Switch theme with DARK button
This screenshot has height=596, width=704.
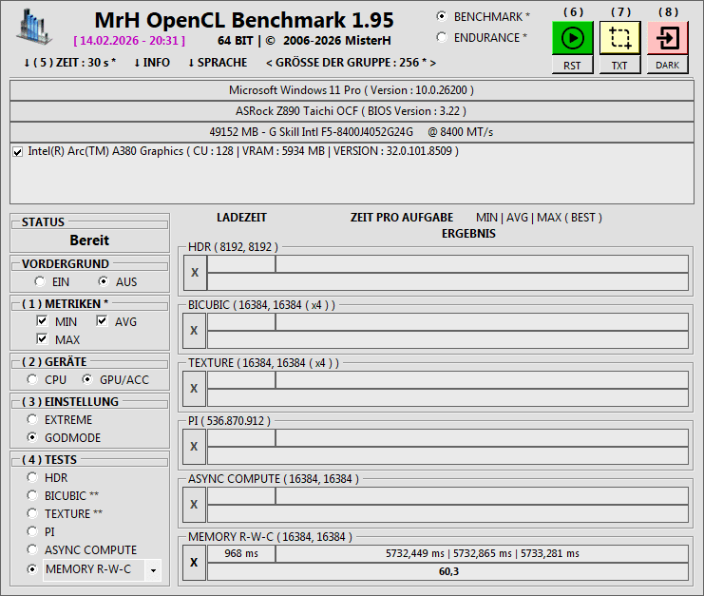pos(668,66)
